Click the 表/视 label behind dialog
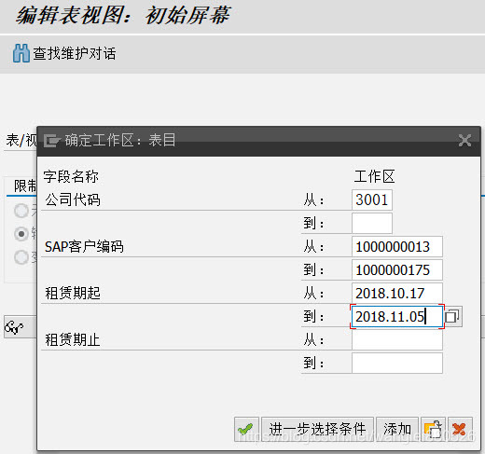The width and height of the screenshot is (485, 454). [21, 140]
